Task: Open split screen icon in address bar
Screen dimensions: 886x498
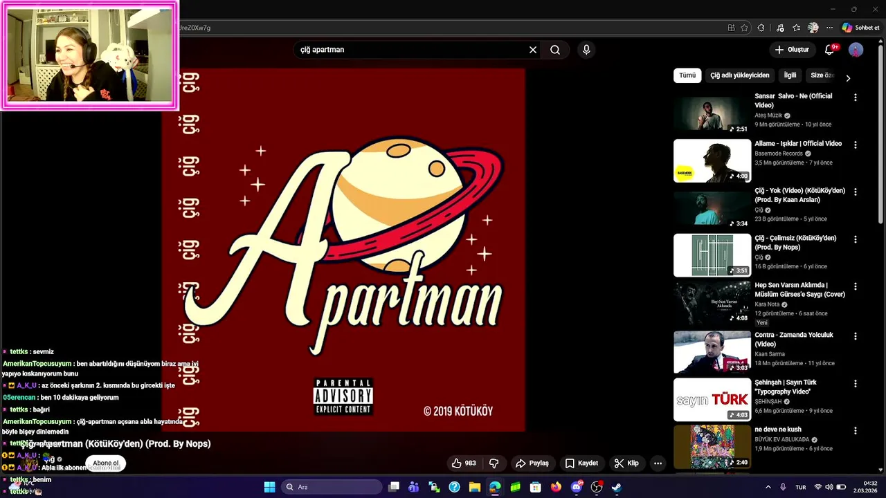Action: 731,28
